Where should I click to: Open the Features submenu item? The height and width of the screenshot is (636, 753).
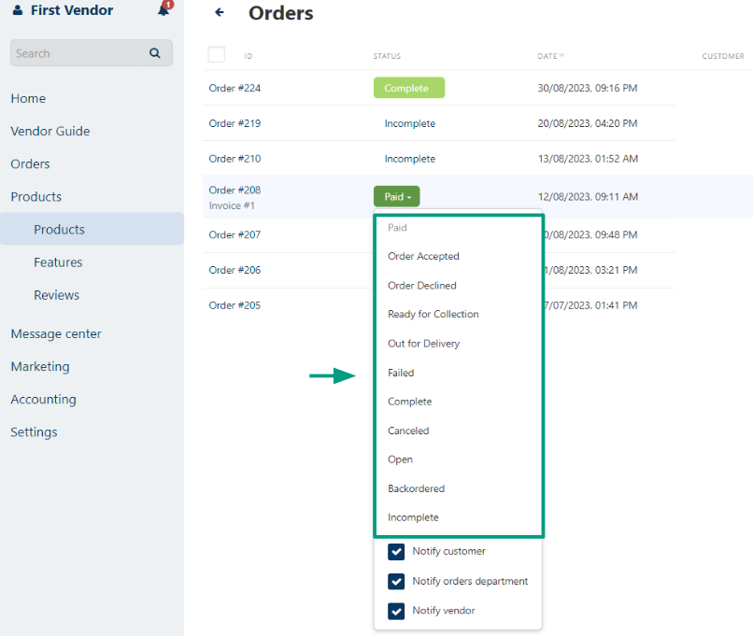[x=58, y=262]
